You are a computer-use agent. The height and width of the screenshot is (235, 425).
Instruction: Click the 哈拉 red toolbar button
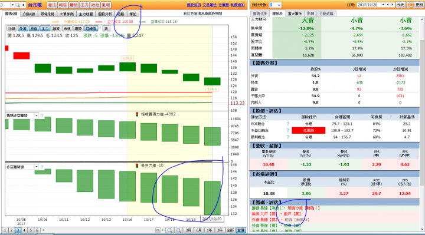coord(95,5)
